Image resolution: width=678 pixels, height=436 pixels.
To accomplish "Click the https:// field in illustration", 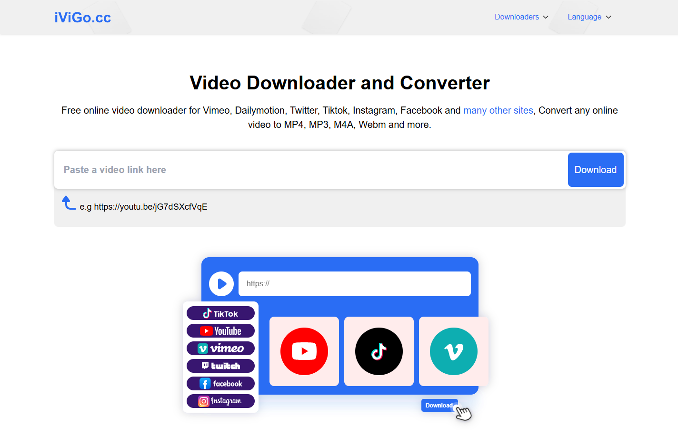I will [x=354, y=284].
